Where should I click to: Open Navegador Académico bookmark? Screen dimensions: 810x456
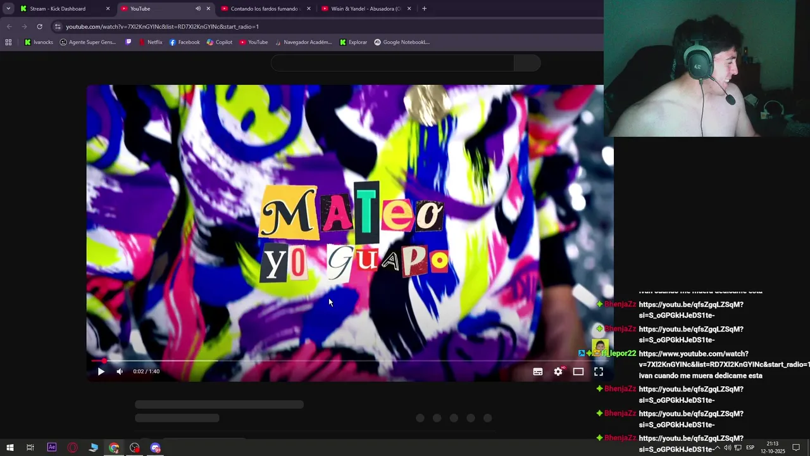click(303, 42)
